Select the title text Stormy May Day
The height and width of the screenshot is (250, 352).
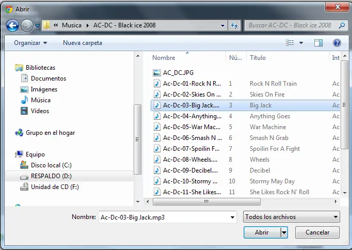(272, 181)
